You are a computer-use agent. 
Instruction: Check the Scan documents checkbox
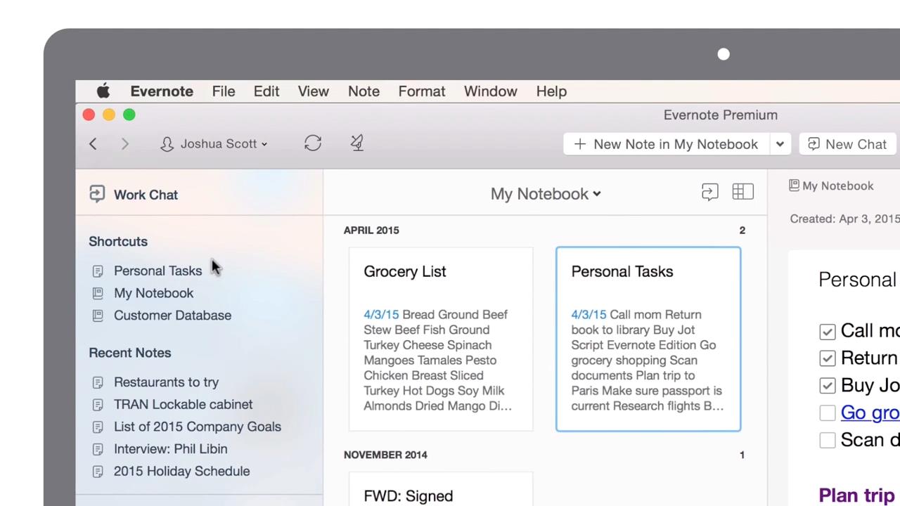point(828,440)
